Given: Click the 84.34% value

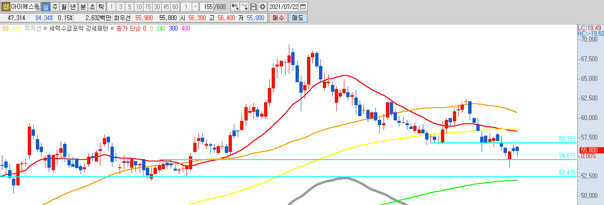Looking at the screenshot, I should [44, 18].
